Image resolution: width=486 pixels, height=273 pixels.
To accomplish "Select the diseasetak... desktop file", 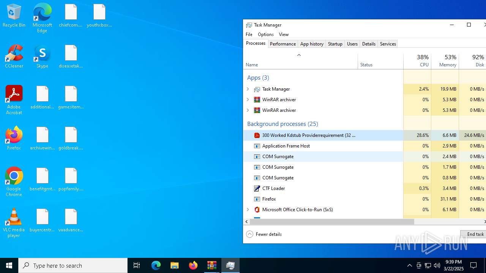I will 71,57.
